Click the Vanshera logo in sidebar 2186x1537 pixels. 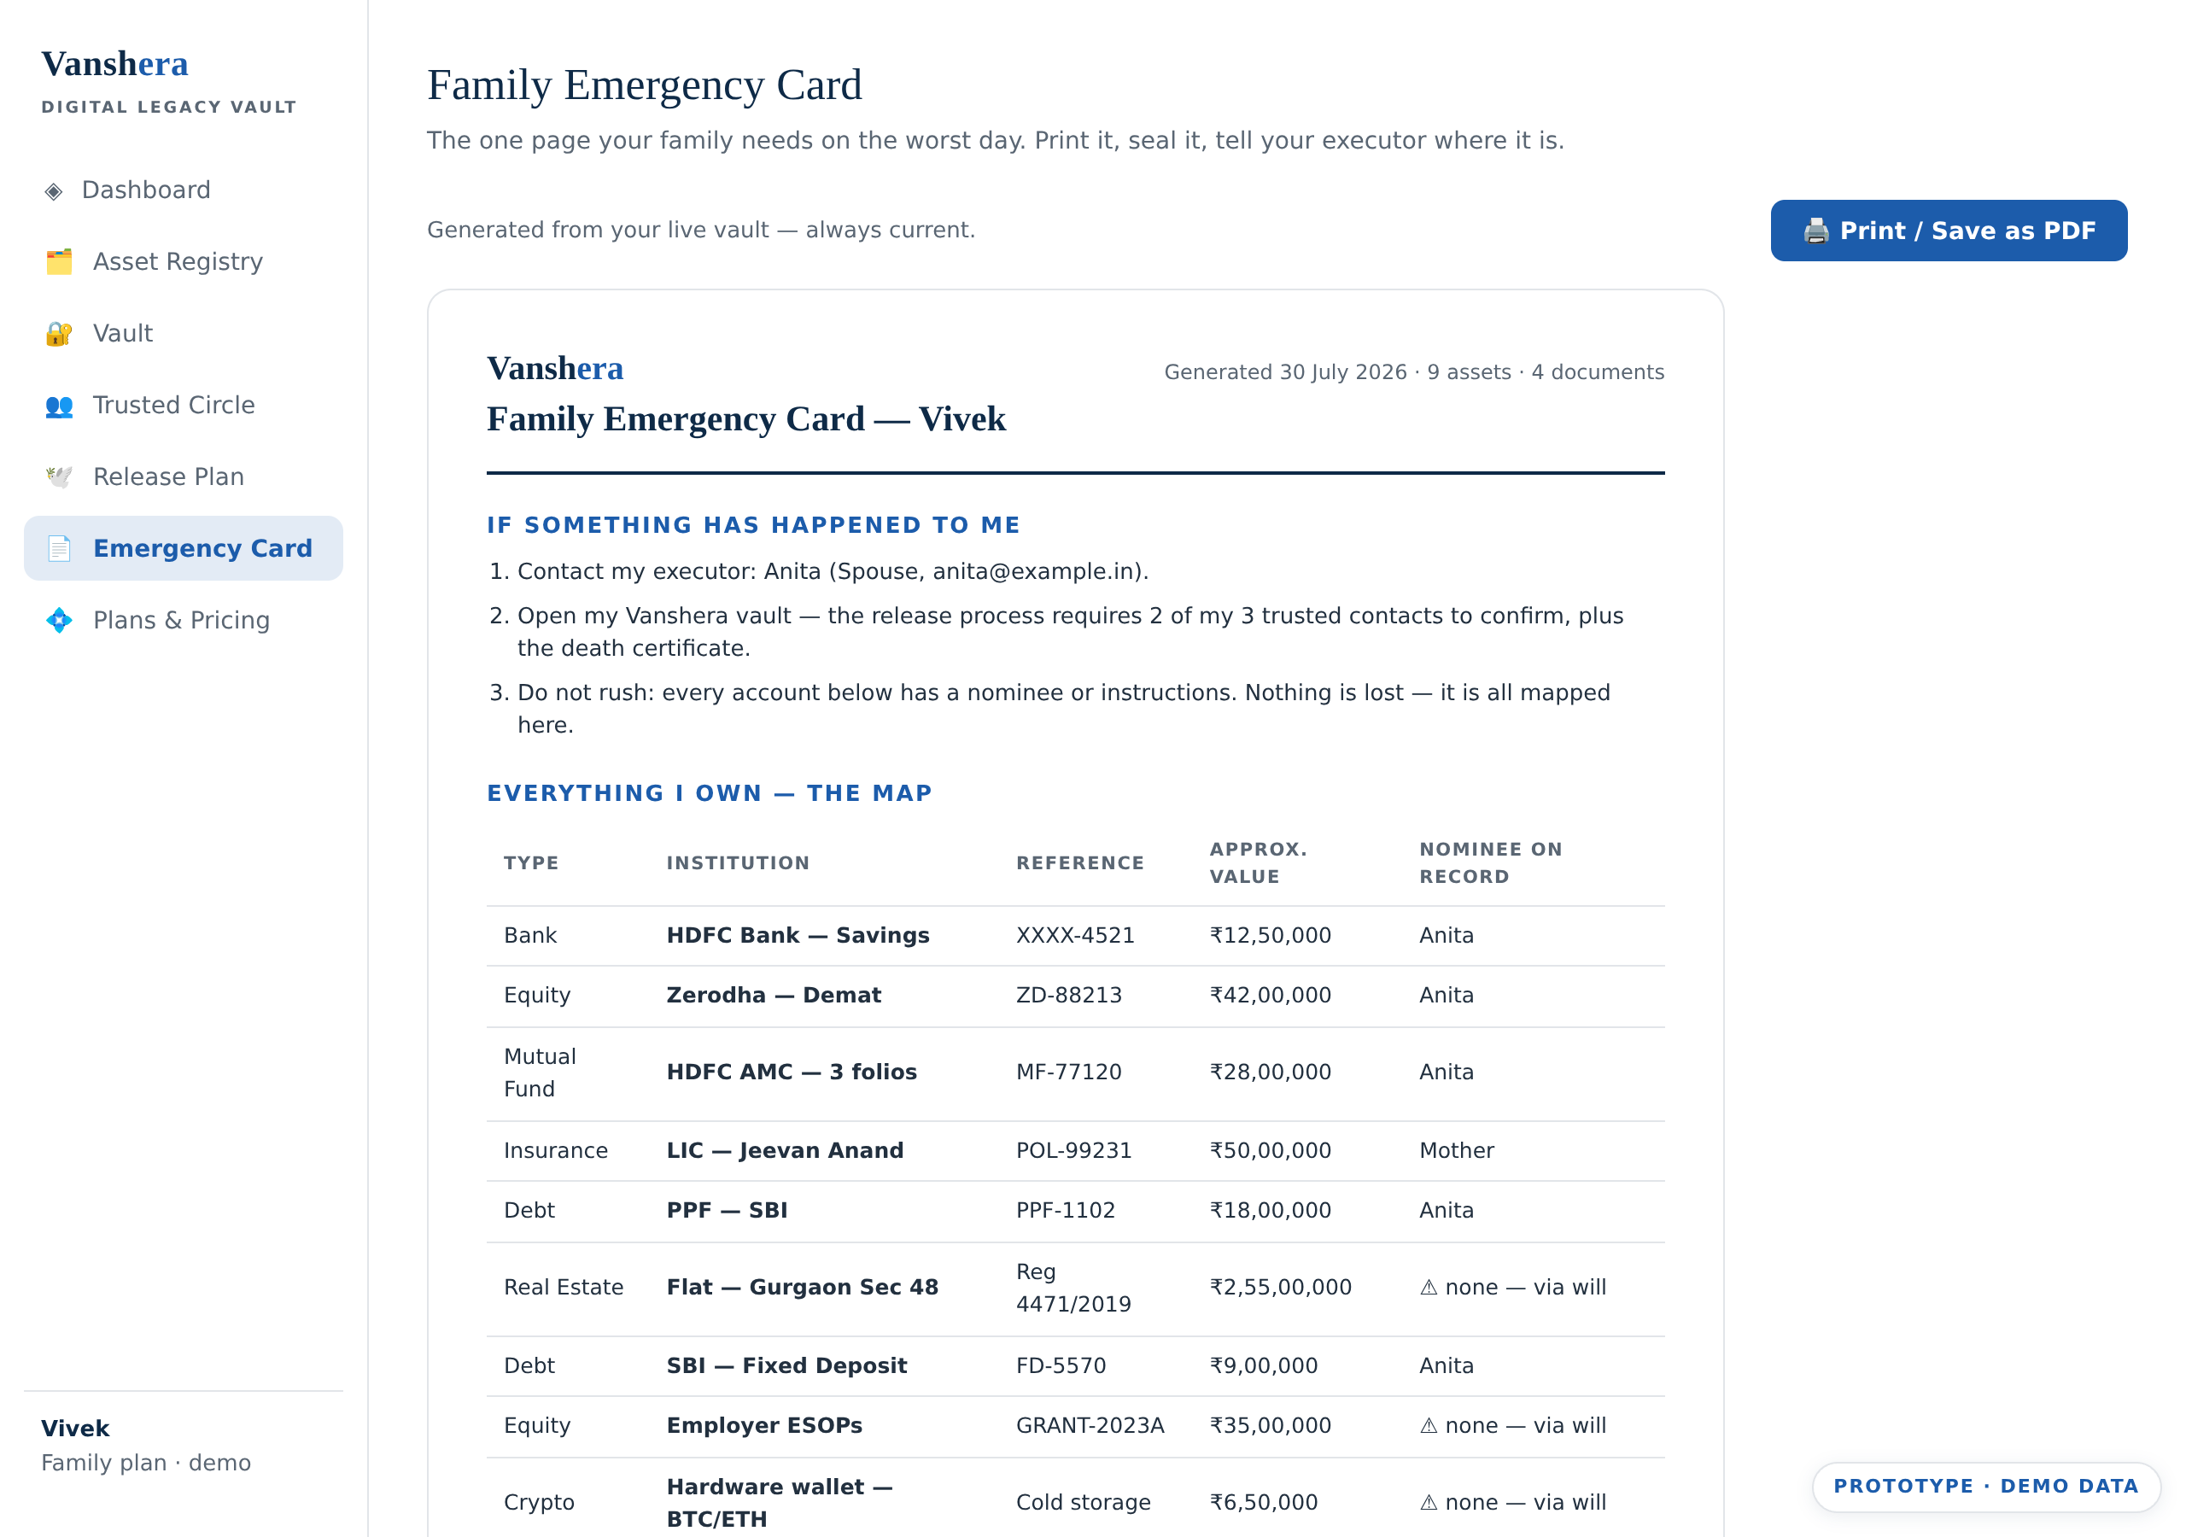coord(115,64)
